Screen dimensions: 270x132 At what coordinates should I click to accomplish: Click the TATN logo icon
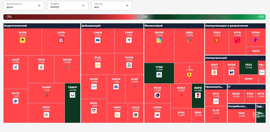coord(41,67)
